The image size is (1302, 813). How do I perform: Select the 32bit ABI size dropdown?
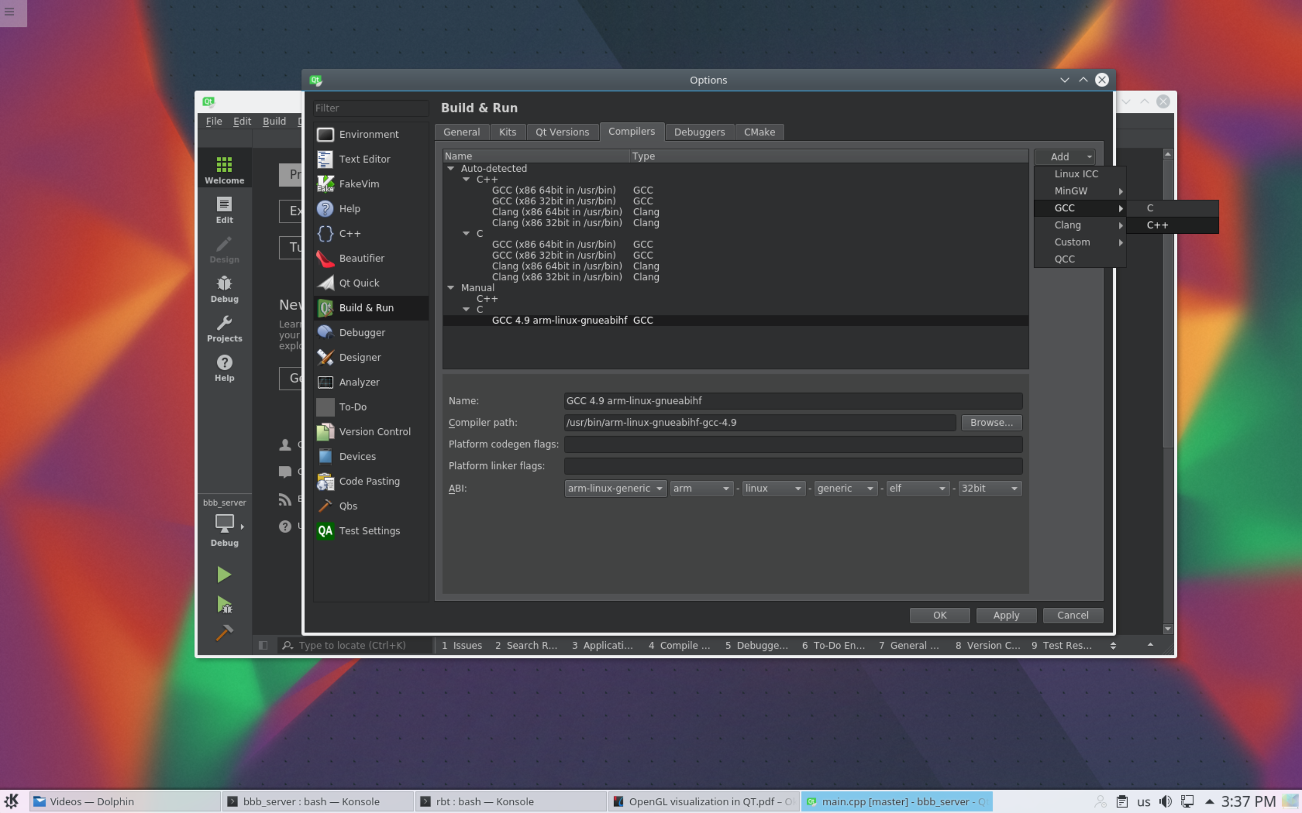pyautogui.click(x=988, y=487)
